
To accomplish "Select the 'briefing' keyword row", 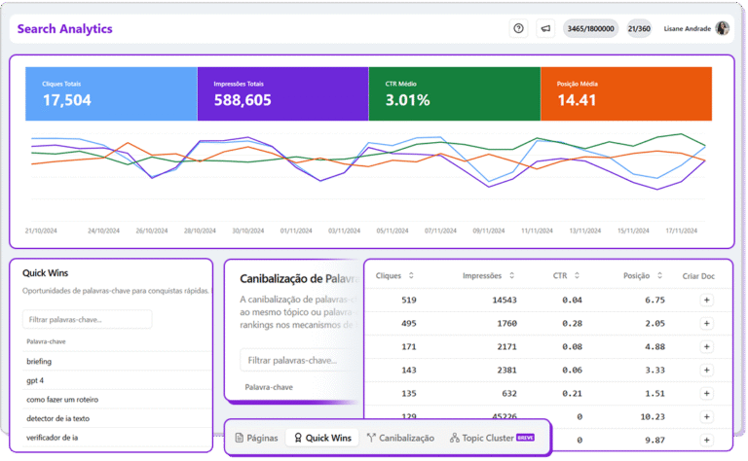I will [39, 361].
